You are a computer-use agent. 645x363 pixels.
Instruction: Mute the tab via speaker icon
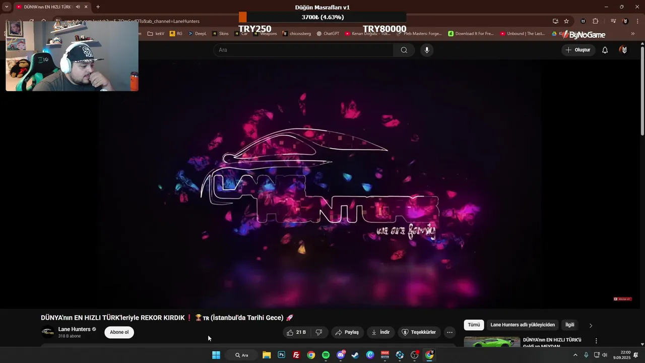pyautogui.click(x=78, y=7)
